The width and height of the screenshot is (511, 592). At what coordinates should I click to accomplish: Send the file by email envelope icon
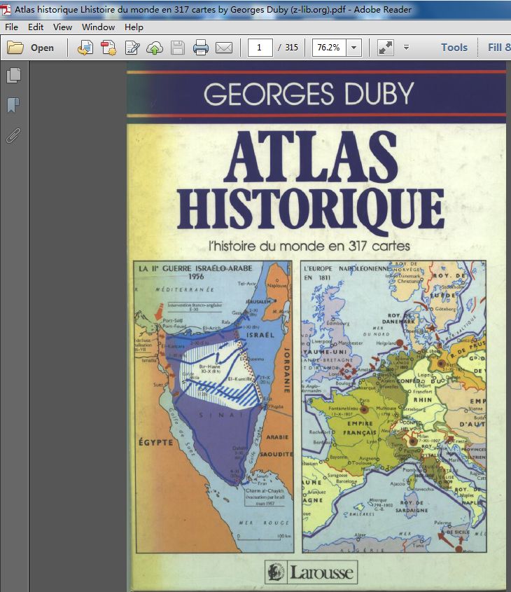223,48
